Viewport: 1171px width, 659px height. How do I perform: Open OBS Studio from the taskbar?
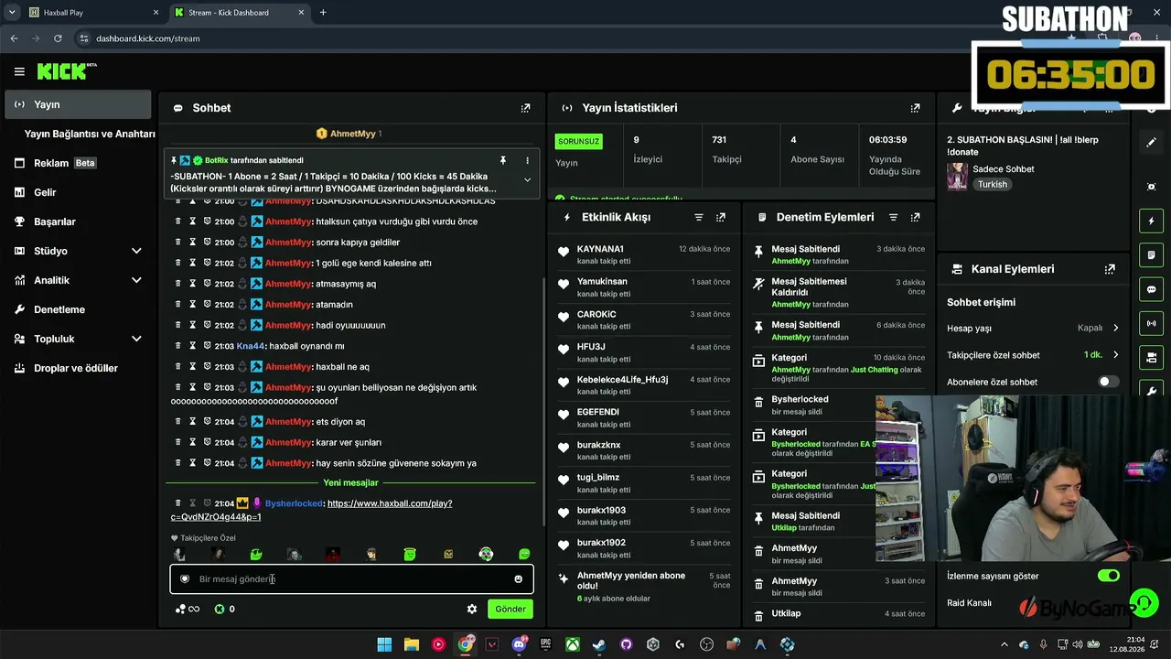coord(706,644)
